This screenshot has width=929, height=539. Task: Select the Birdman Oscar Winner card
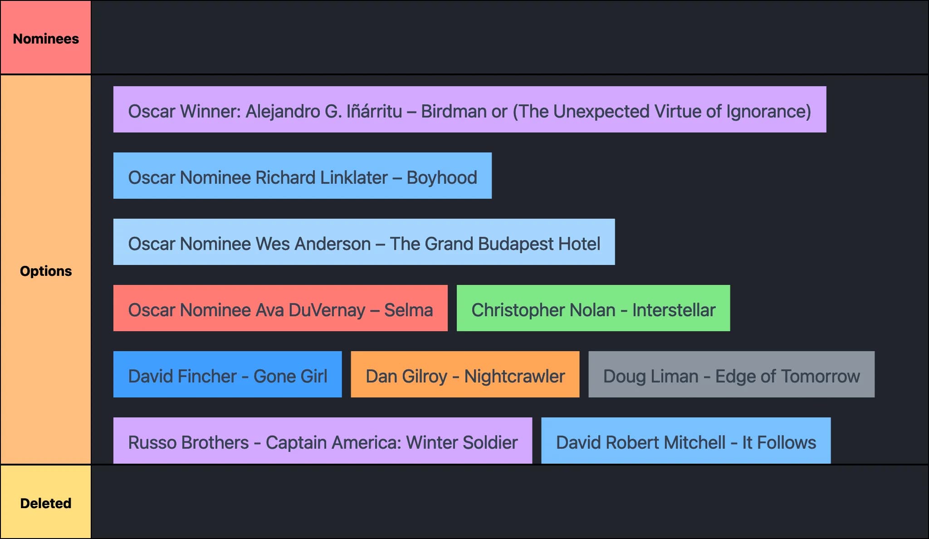pyautogui.click(x=469, y=110)
